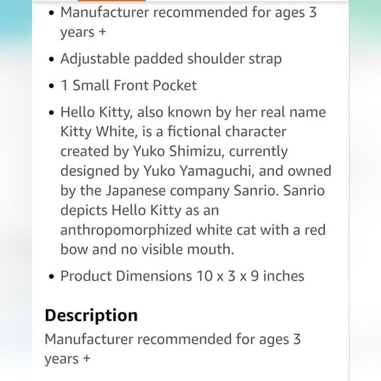The height and width of the screenshot is (381, 381).
Task: Select the name Yuko Yamaguchi in the paragraph
Action: point(198,171)
